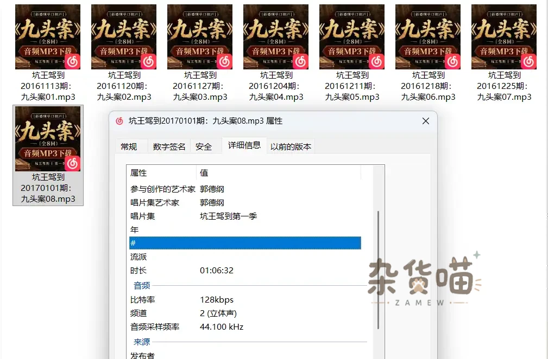This screenshot has width=548, height=359.
Task: Click the 44.100 kHz sample rate value
Action: tap(222, 327)
